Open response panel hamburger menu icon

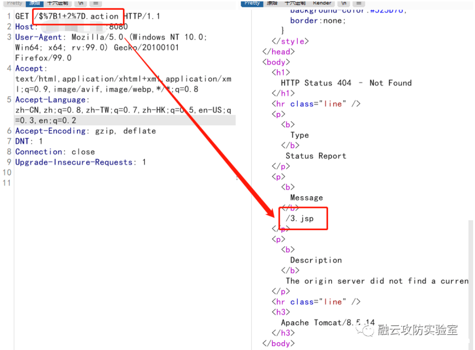(x=359, y=3)
